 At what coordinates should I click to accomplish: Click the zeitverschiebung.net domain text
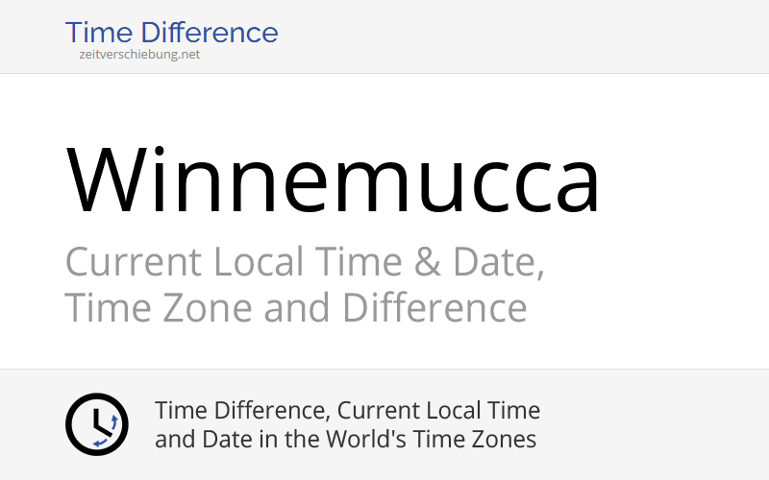[x=139, y=55]
